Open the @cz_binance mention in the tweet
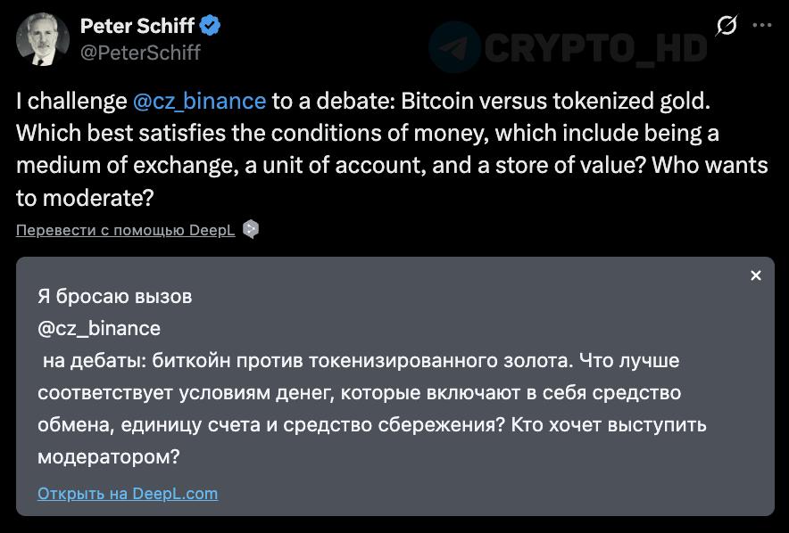Screen dimensions: 789x533 pos(199,101)
